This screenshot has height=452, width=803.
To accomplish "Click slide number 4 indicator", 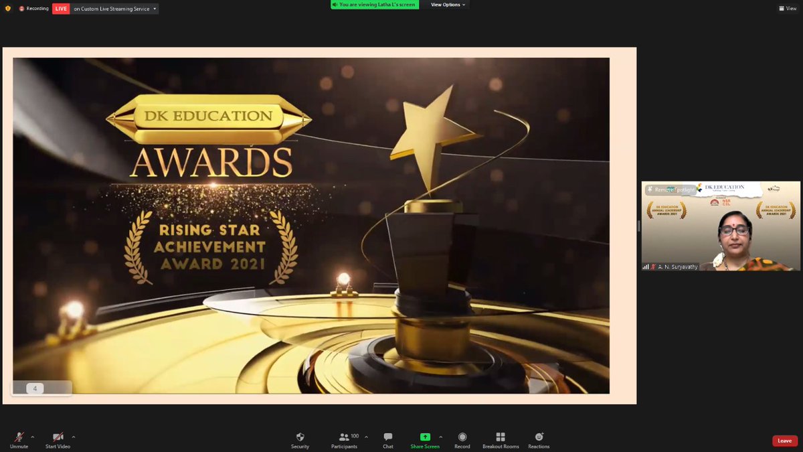I will 35,388.
